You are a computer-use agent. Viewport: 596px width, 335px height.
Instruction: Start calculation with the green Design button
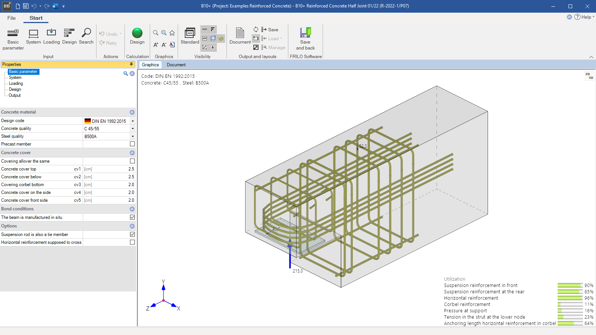point(137,36)
